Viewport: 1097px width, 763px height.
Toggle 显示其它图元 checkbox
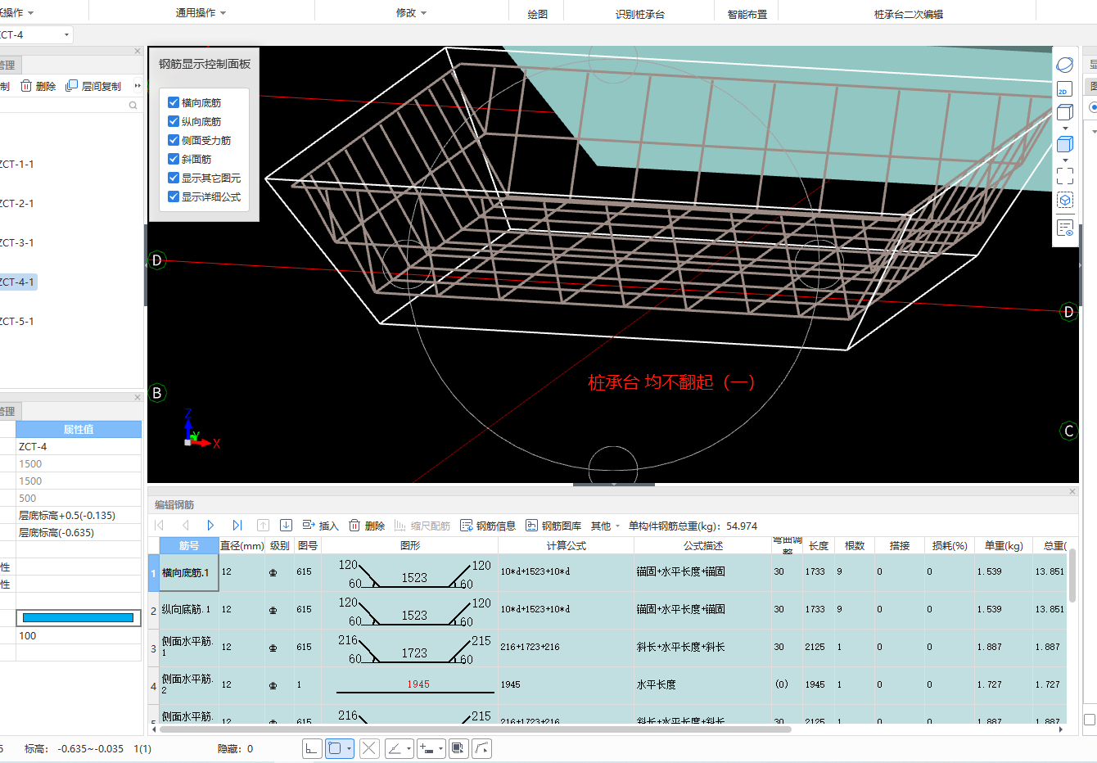174,178
